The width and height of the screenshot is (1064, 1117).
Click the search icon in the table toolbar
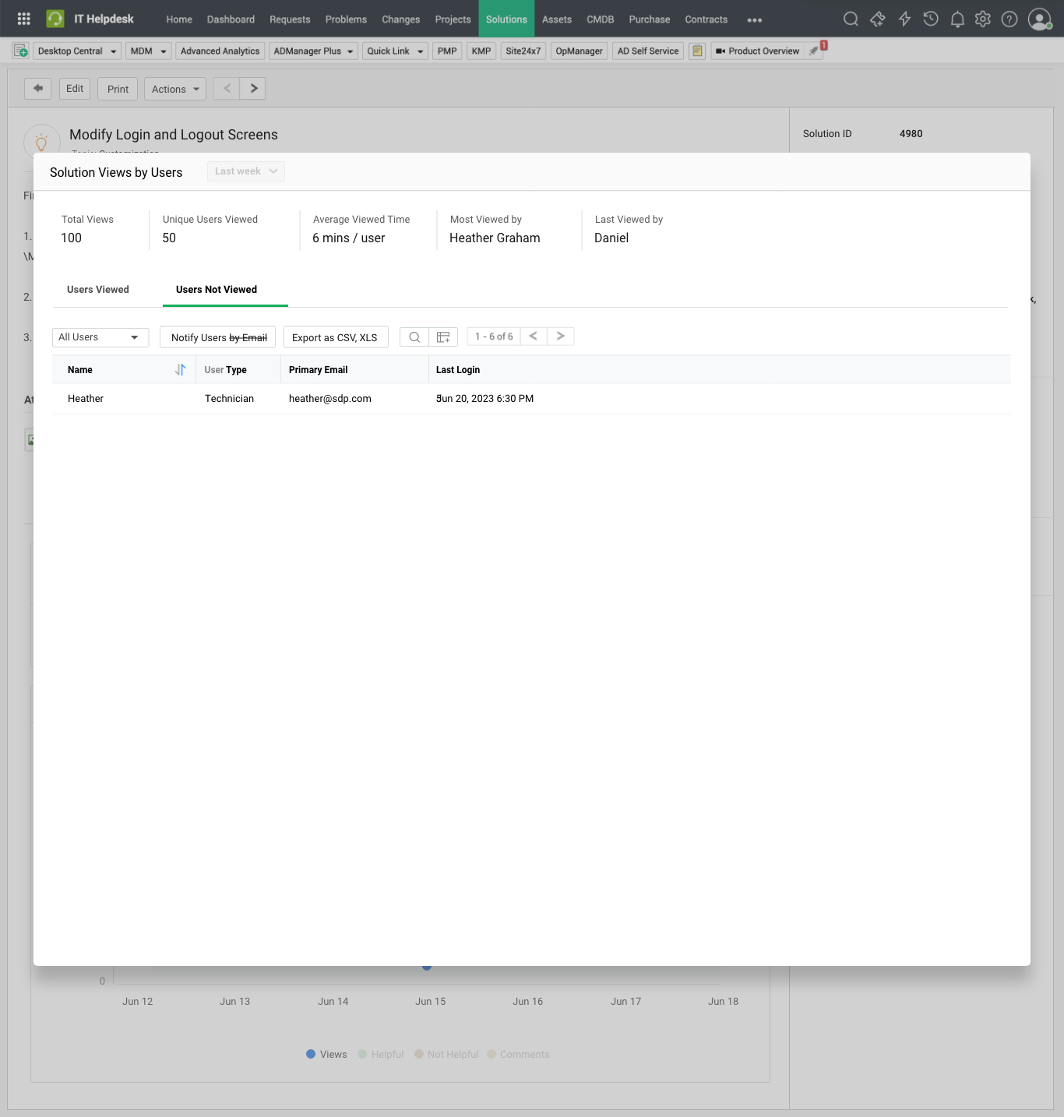[414, 337]
